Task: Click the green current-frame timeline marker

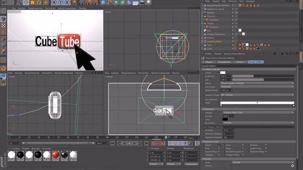Action: pyautogui.click(x=166, y=137)
